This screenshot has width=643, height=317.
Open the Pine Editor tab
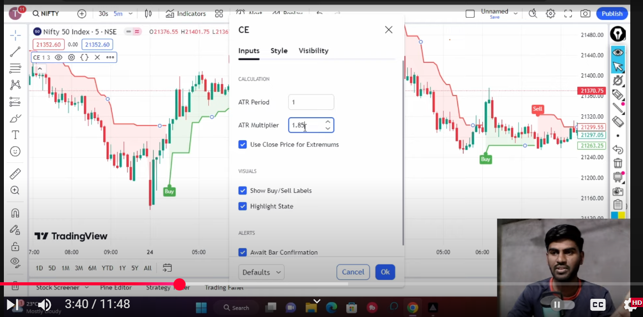tap(116, 288)
